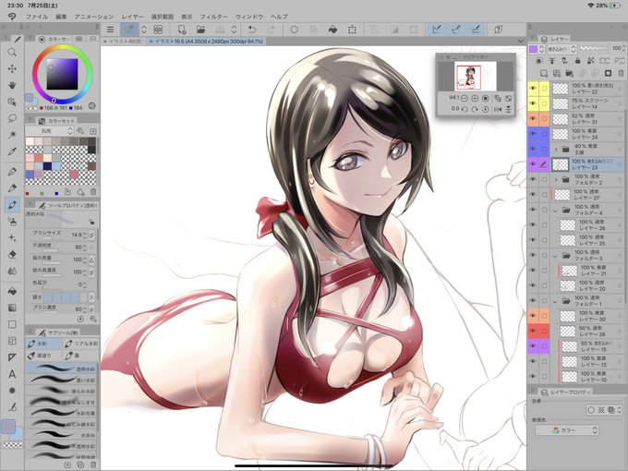Collapse the フォルダー 1 layer folder
Viewport: 628px width, 471px height.
(x=556, y=301)
